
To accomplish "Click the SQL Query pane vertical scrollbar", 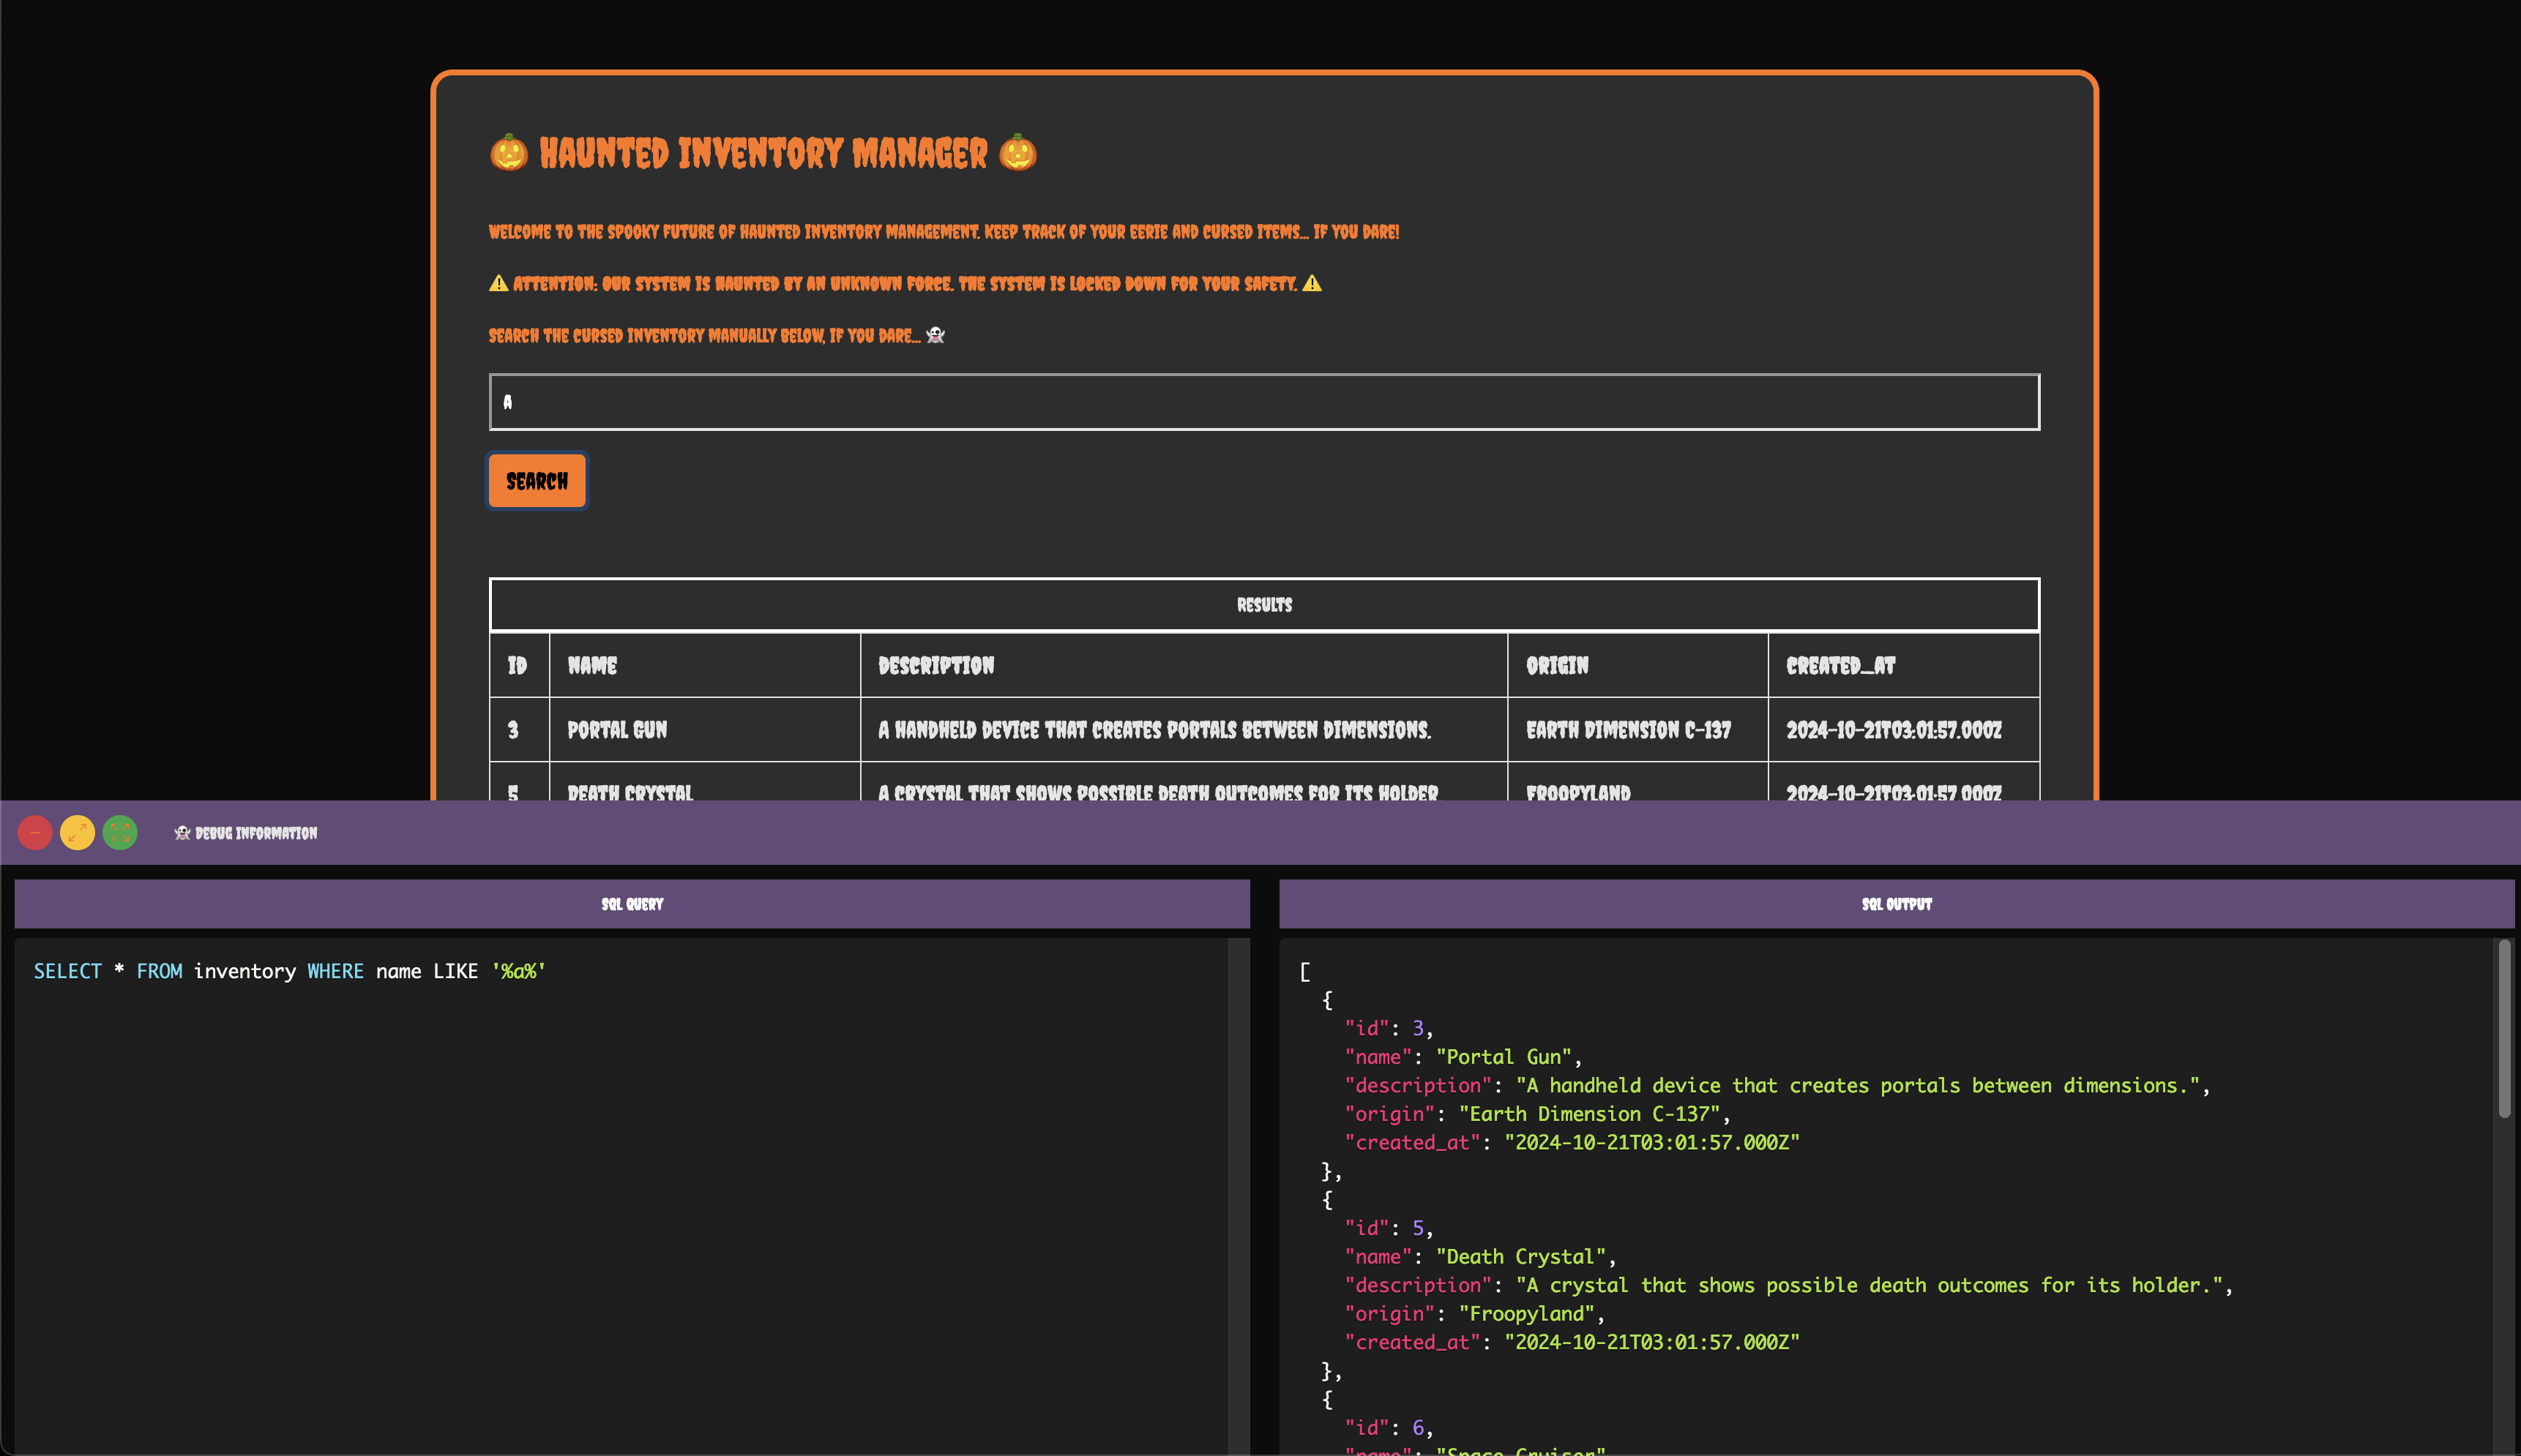I will coord(1239,1196).
